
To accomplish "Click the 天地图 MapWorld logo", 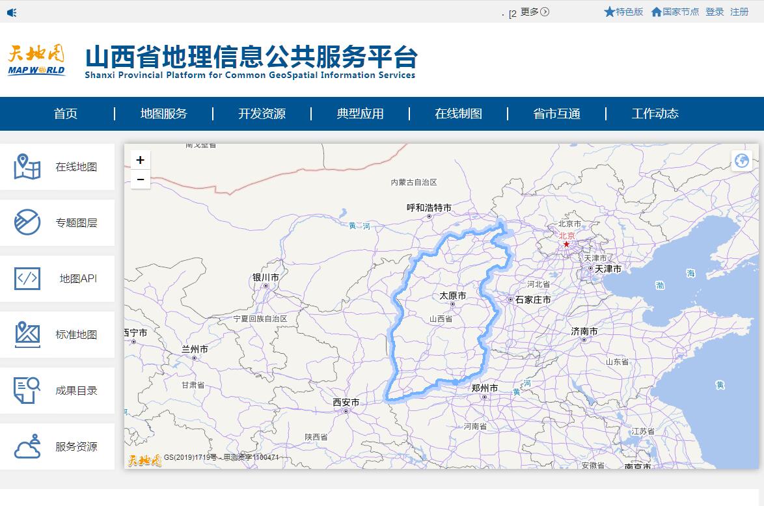I will 36,60.
